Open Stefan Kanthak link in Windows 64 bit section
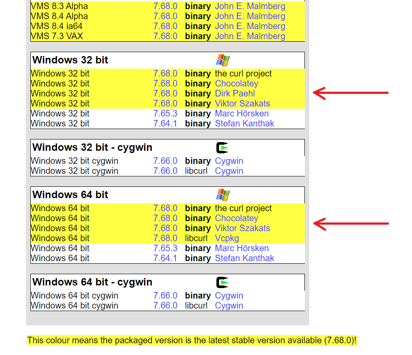 tap(244, 259)
